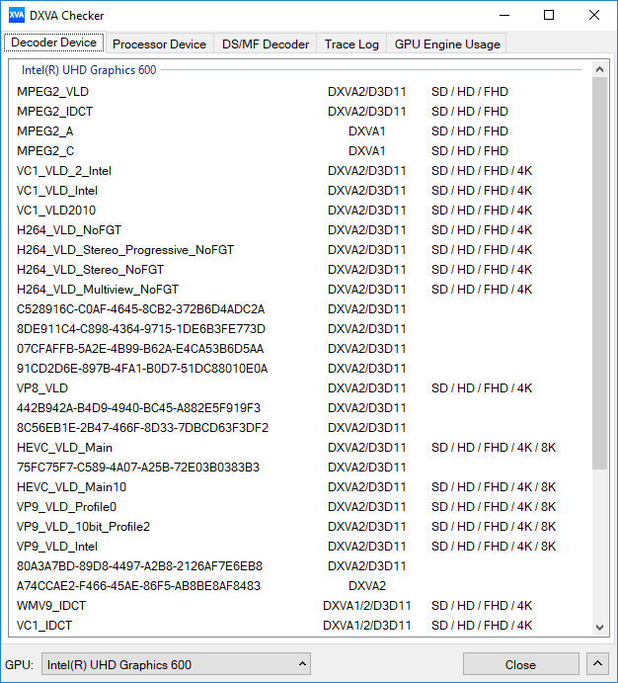The height and width of the screenshot is (683, 618).
Task: Expand the options arrow button beside Close
Action: [597, 664]
